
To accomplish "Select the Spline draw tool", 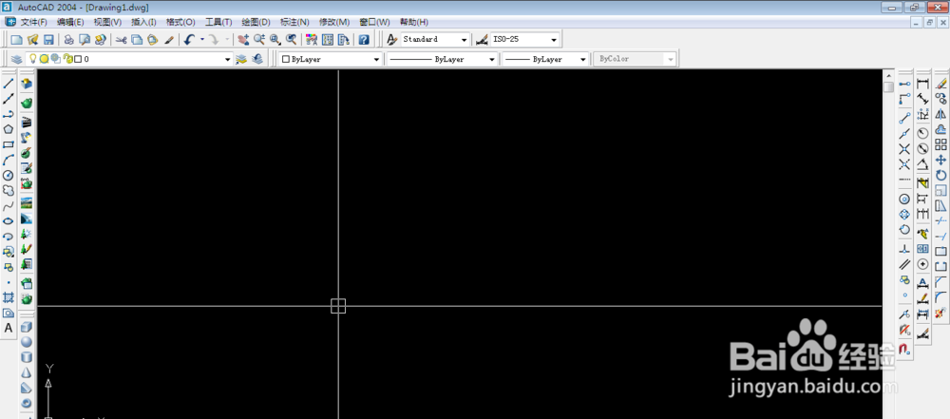I will pyautogui.click(x=9, y=206).
